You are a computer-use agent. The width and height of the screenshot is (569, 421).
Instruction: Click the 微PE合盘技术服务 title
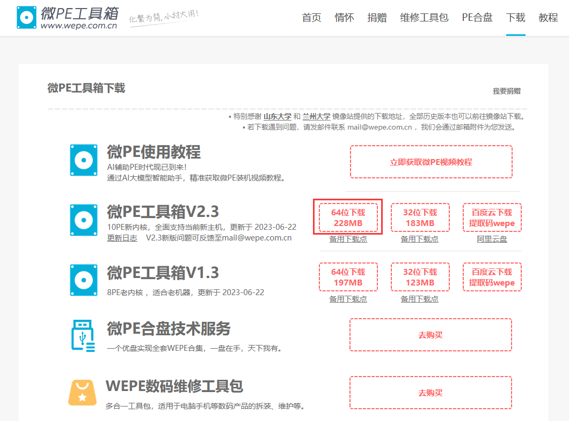pos(169,329)
